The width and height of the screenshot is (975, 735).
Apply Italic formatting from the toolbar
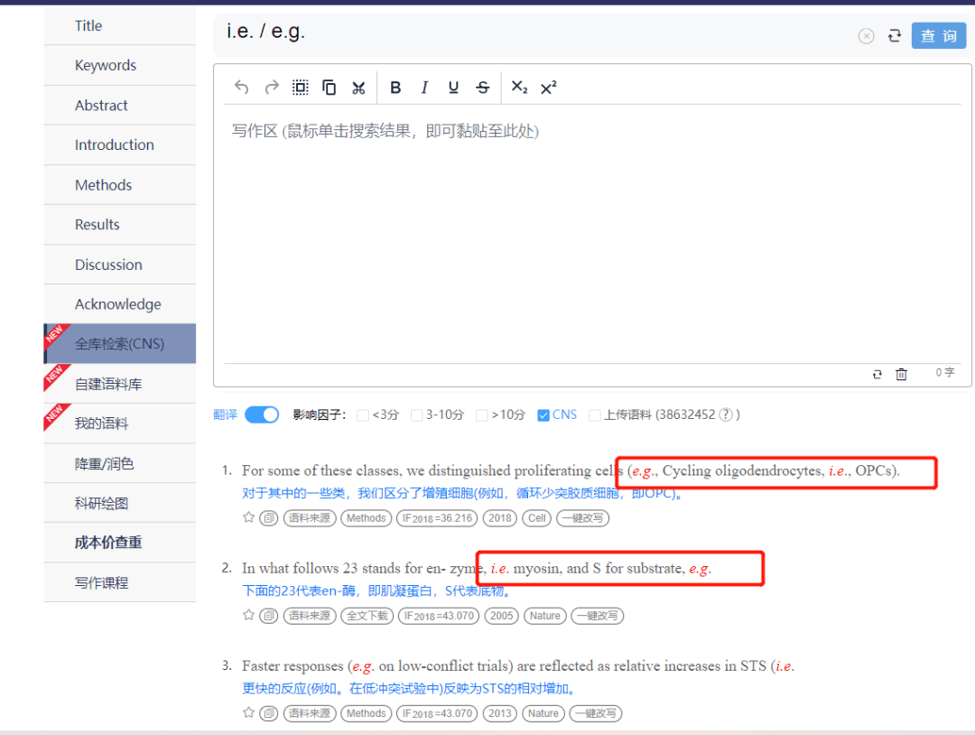tap(423, 87)
